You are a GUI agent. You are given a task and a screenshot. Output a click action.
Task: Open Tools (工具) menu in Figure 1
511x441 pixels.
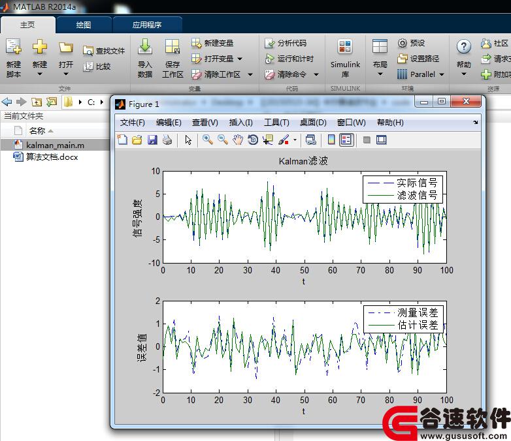(x=276, y=123)
